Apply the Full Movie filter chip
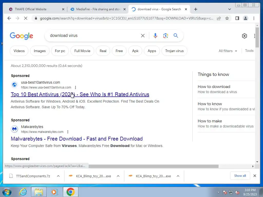This screenshot has height=197, width=263. click(82, 51)
